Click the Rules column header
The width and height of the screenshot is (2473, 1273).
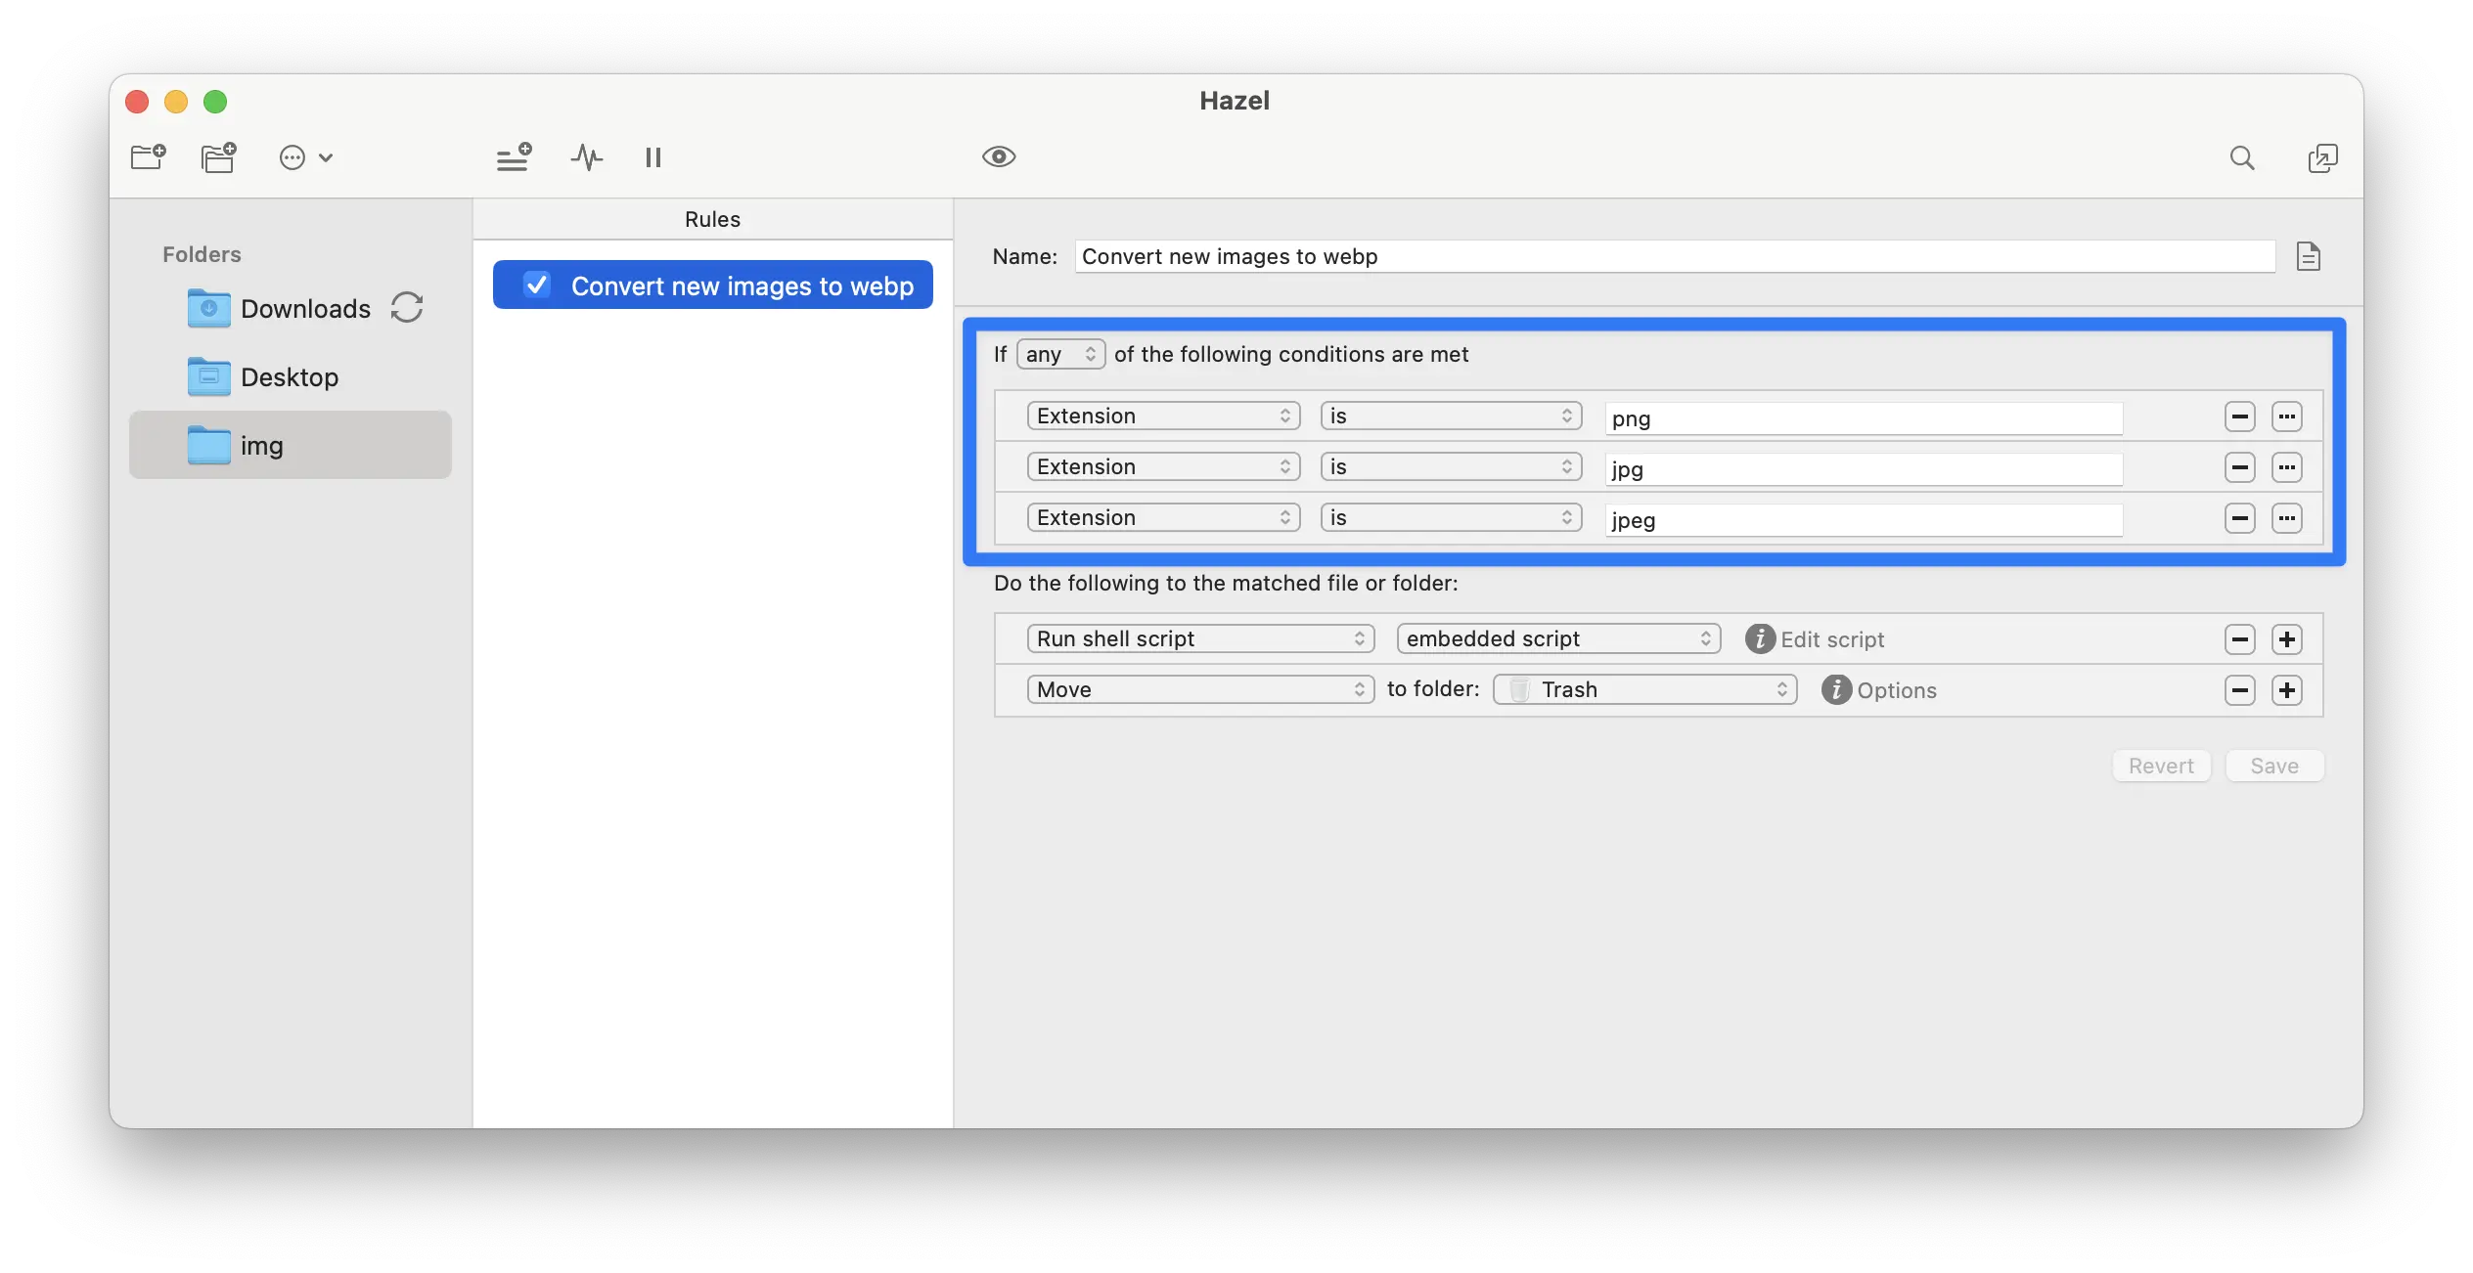coord(712,219)
